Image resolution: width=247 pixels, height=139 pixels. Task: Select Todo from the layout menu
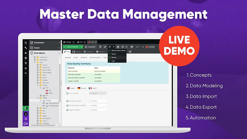click(x=117, y=61)
